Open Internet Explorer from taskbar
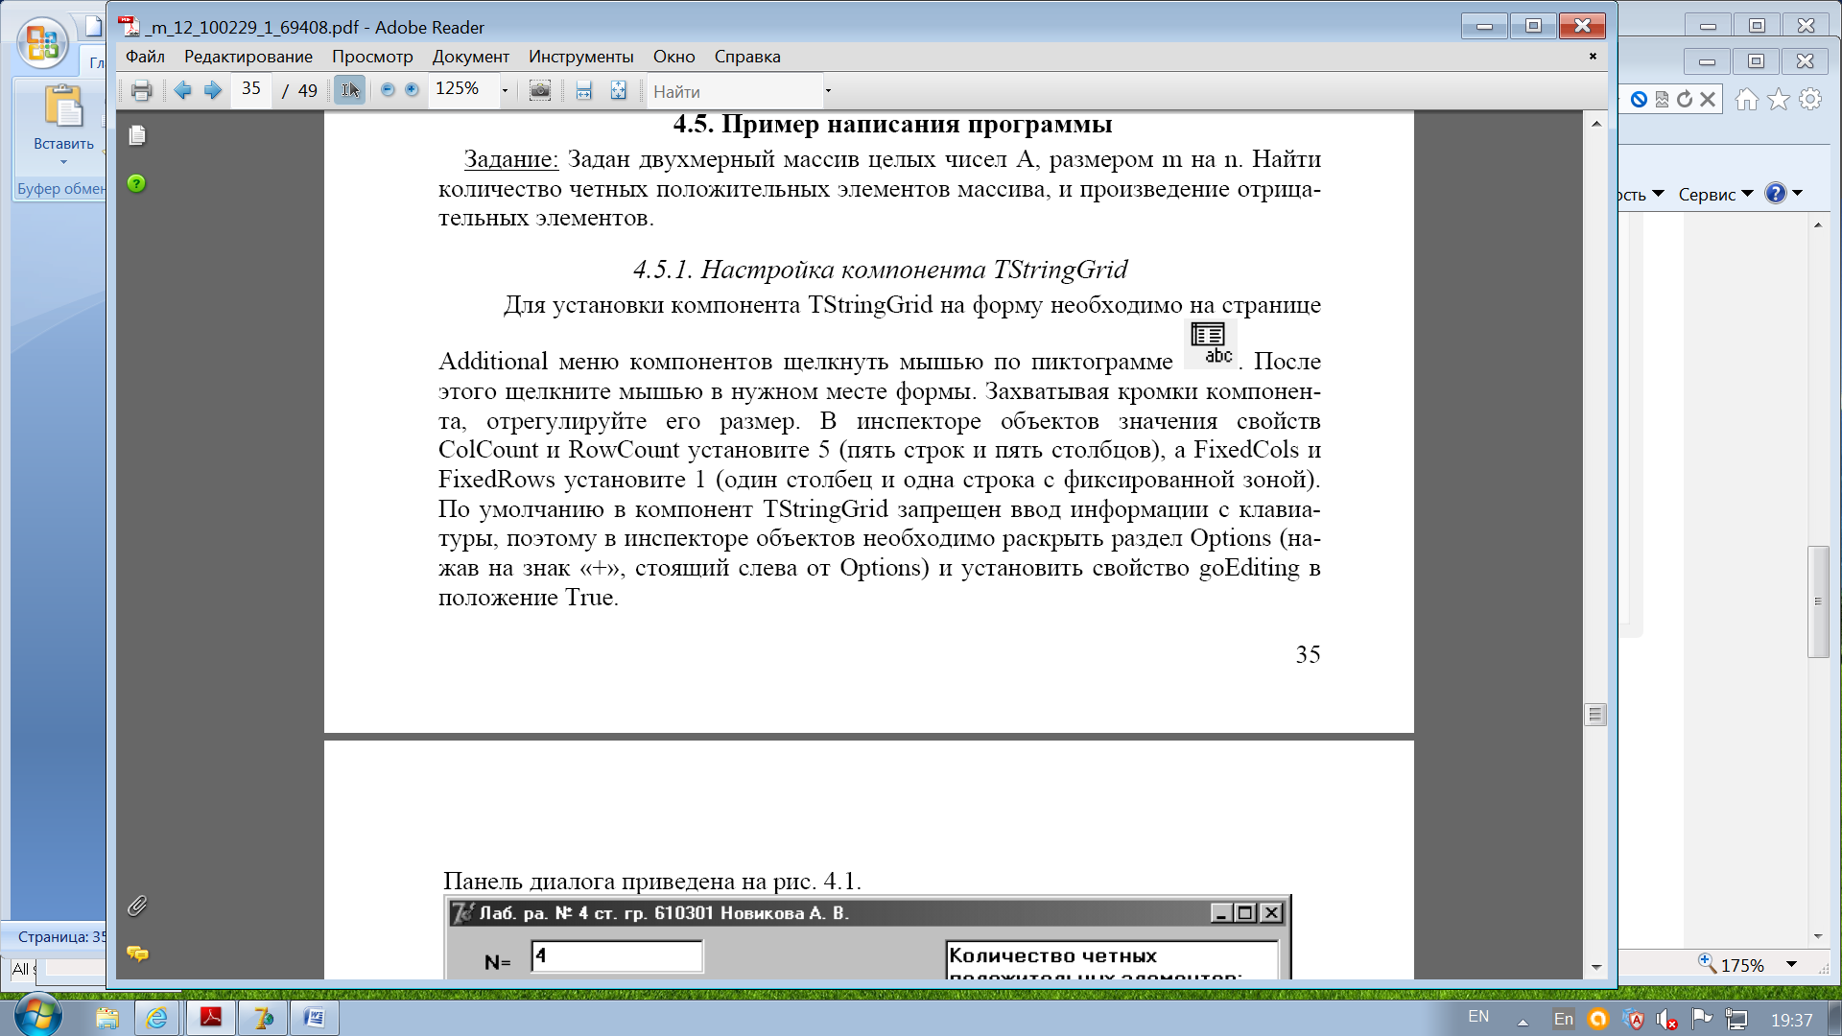 [x=155, y=1018]
